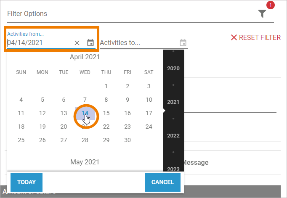Clear the Activities from date
This screenshot has width=287, height=198.
click(77, 42)
